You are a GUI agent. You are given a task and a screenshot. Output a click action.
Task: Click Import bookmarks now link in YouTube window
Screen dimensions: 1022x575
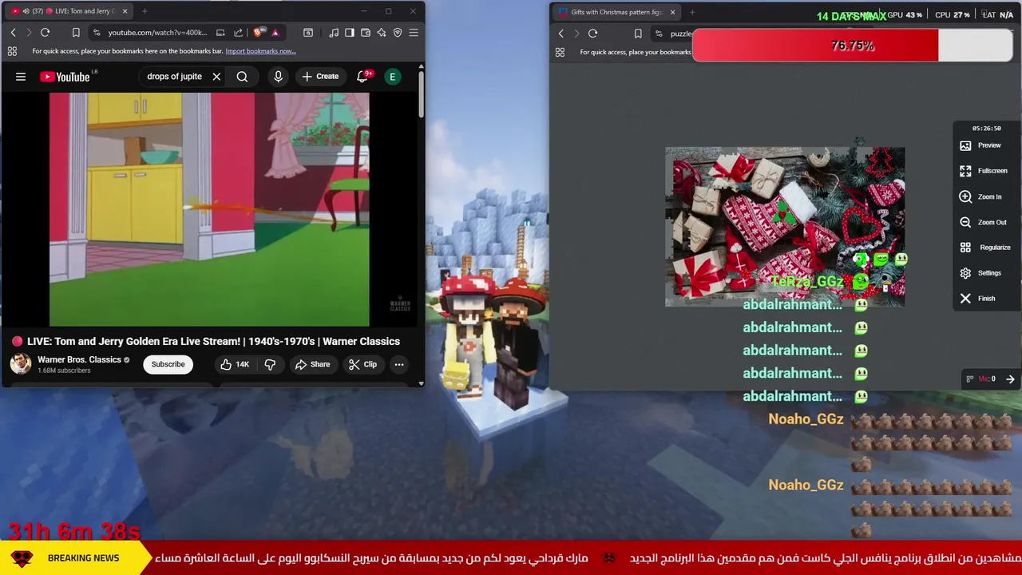click(x=260, y=51)
